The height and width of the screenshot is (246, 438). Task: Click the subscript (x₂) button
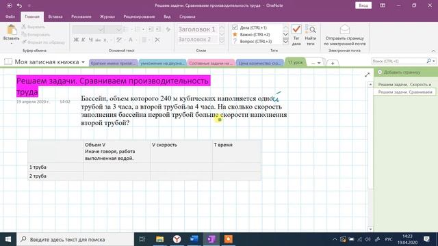(x=105, y=40)
